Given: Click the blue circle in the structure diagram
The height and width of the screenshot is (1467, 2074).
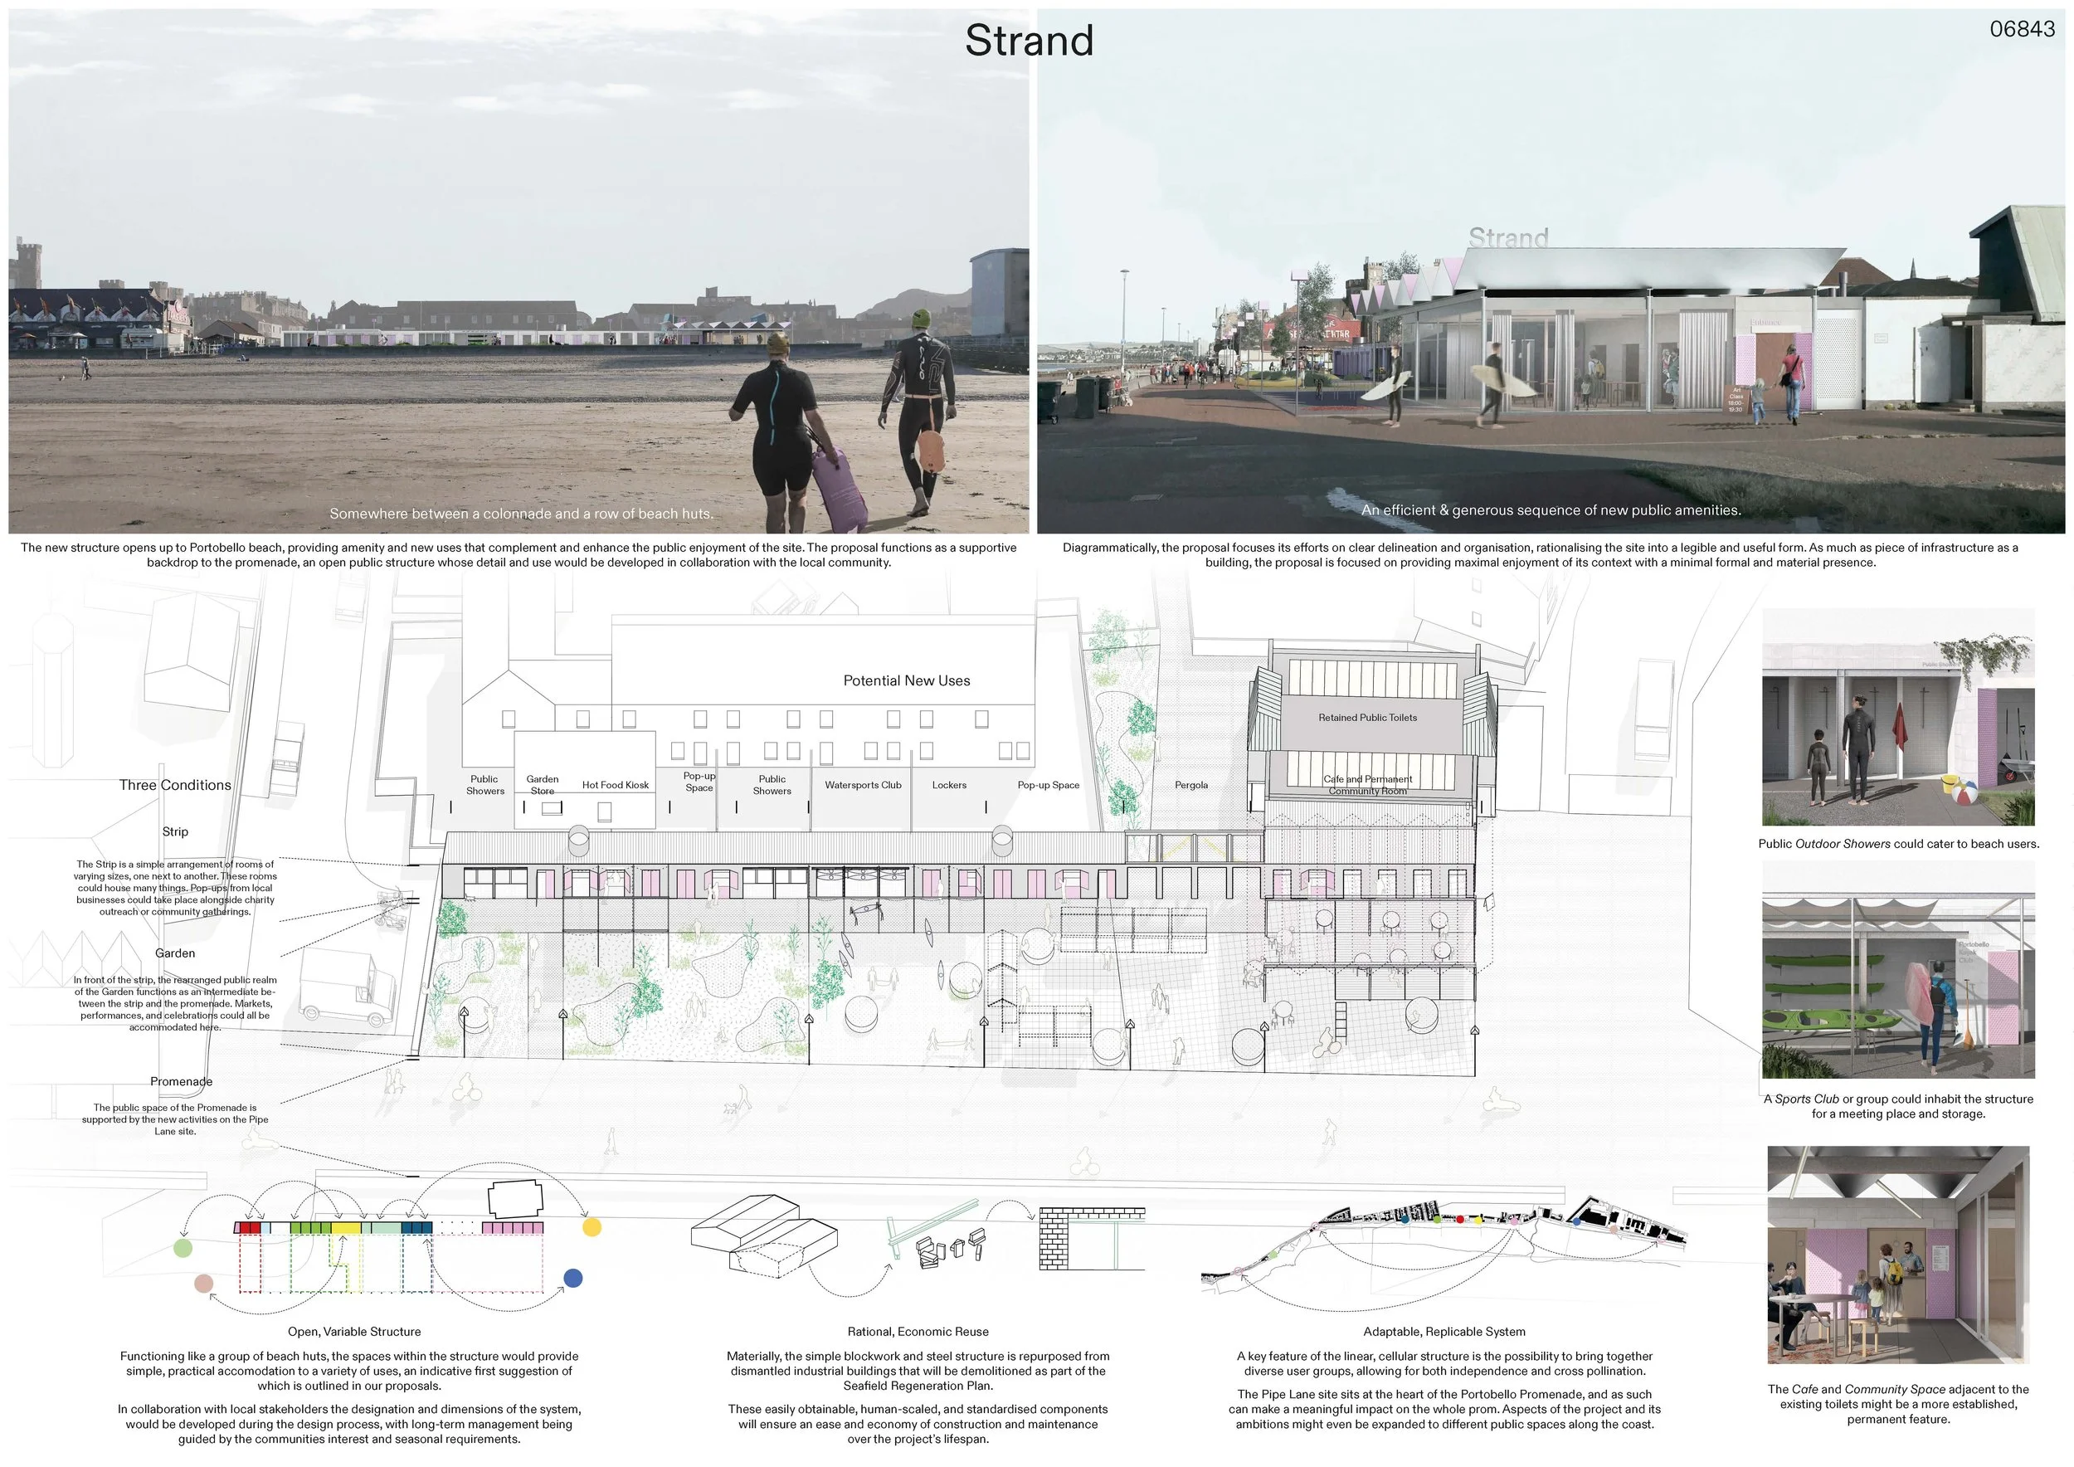Looking at the screenshot, I should pyautogui.click(x=572, y=1277).
